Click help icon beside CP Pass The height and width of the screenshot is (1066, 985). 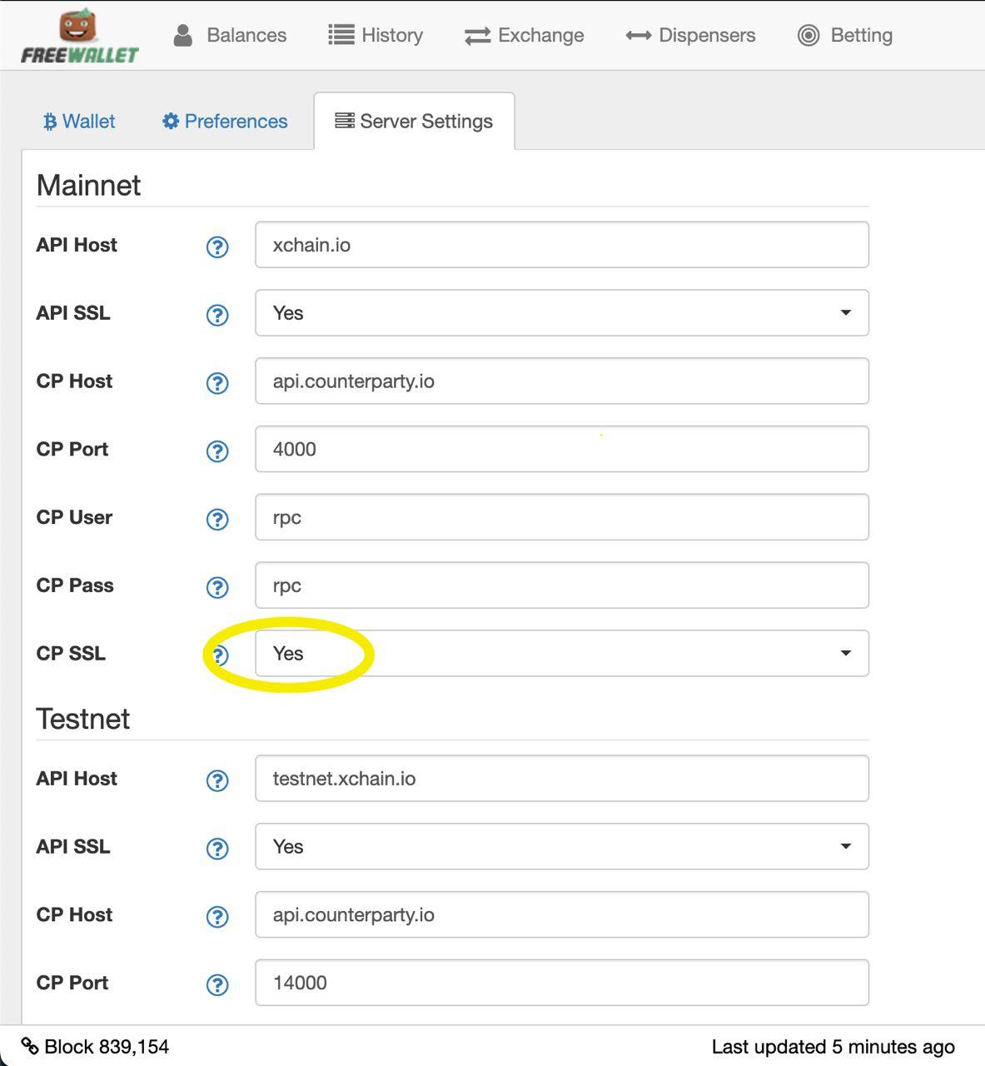217,588
